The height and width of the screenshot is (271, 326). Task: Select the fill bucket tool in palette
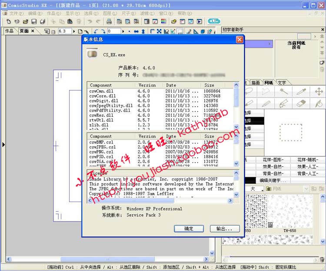319,103
